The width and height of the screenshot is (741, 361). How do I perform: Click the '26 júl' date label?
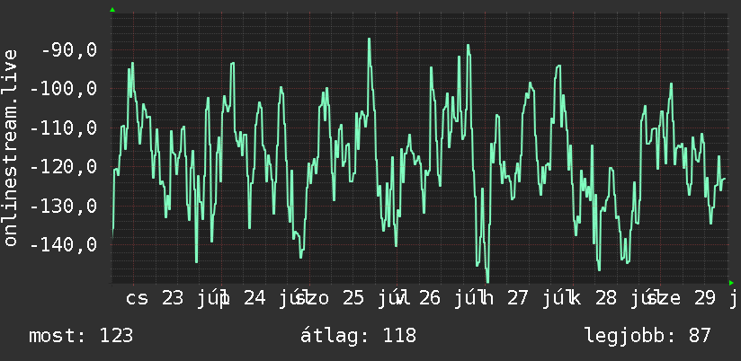[448, 299]
